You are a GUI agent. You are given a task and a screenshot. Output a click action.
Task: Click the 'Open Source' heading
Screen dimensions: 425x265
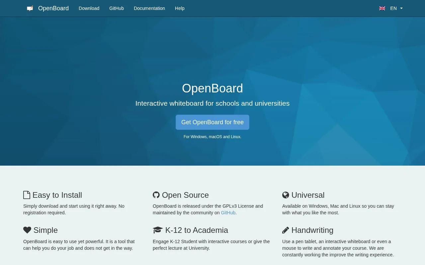[x=185, y=195]
